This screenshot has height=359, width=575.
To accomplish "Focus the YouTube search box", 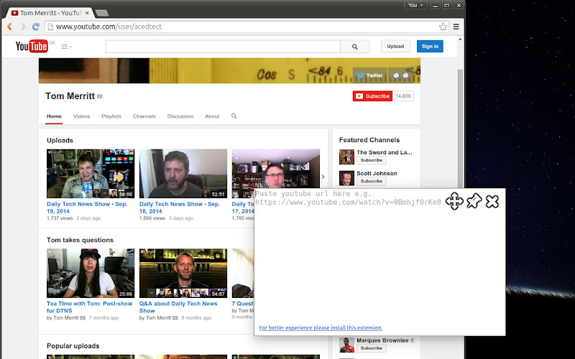I will pos(223,47).
